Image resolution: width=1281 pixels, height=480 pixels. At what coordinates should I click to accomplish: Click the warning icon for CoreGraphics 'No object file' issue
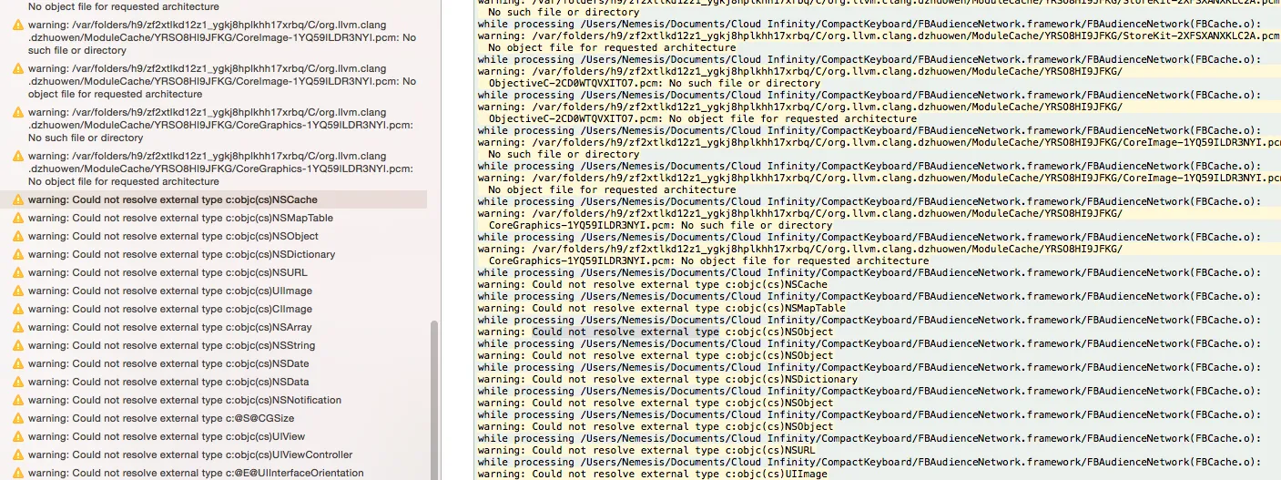point(18,157)
